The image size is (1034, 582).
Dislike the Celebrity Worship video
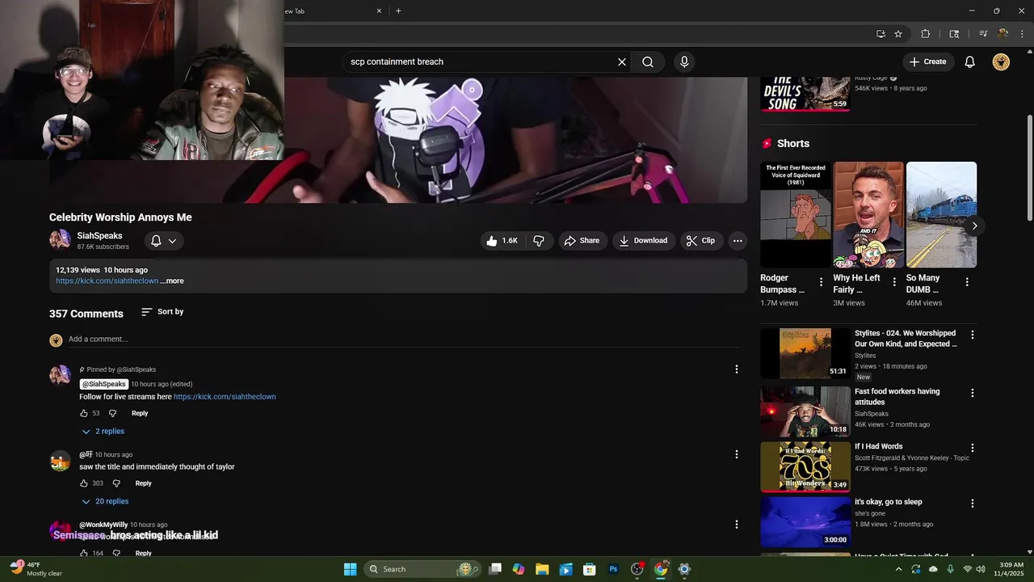pyautogui.click(x=539, y=241)
